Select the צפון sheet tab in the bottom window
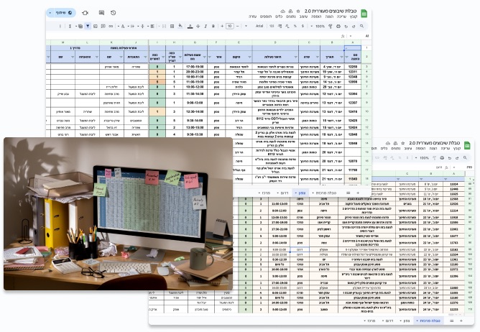480x332 pixels. point(405,321)
